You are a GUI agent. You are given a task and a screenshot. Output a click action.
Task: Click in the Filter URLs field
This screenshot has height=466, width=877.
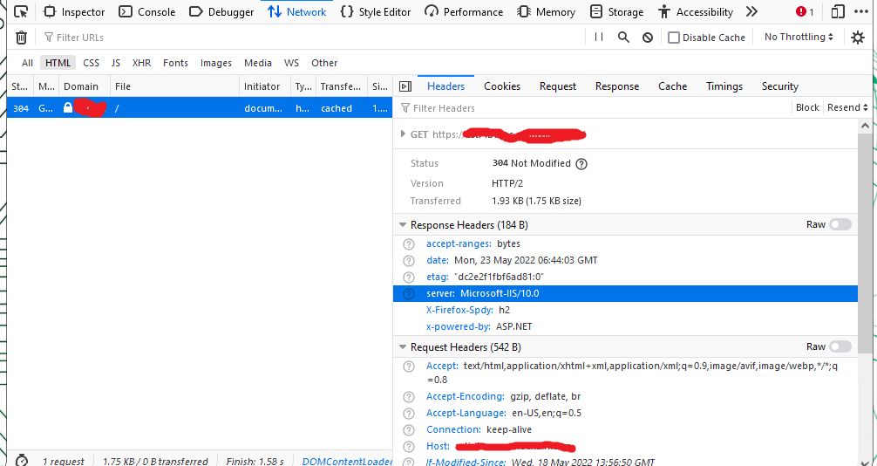coord(313,38)
